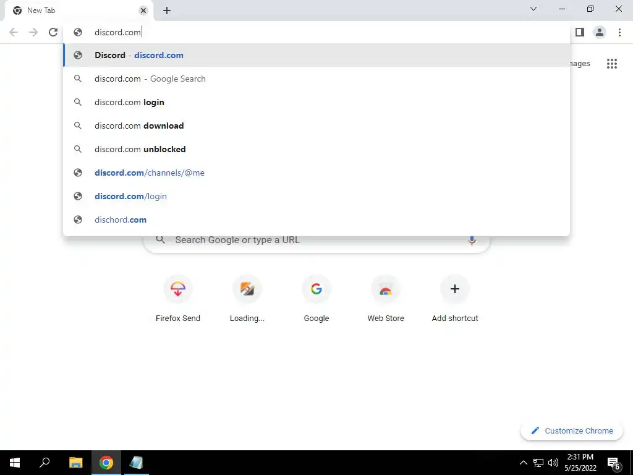633x475 pixels.
Task: Open the volume tray icon
Action: 553,463
